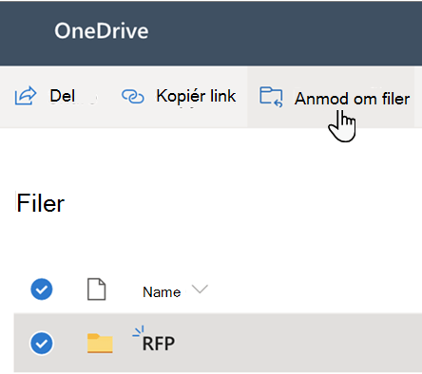
Task: Click the Kopiér link chain icon
Action: click(133, 97)
